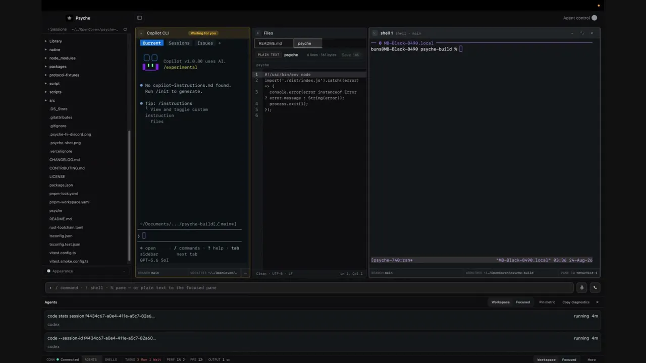Toggle the sidebar panel layout icon
The height and width of the screenshot is (363, 646).
(139, 18)
